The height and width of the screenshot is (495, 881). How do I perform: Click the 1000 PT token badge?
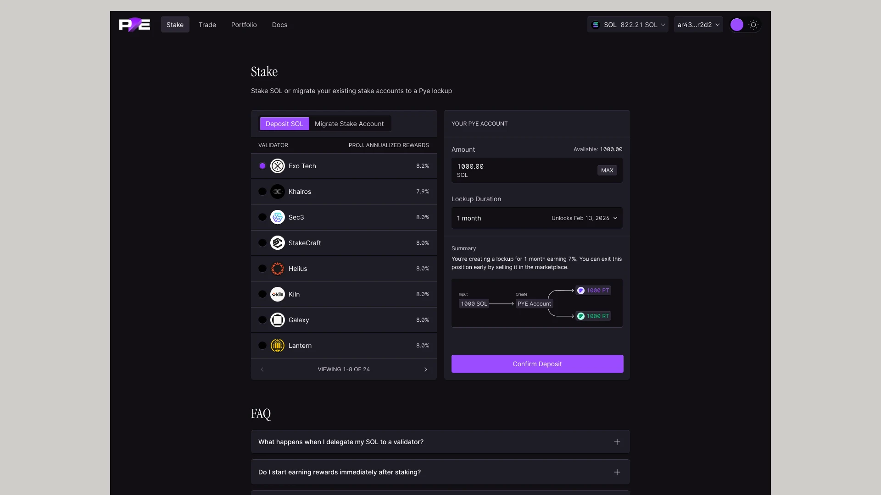[593, 291]
